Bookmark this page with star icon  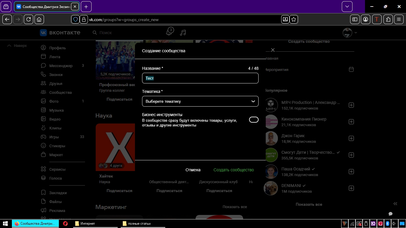pyautogui.click(x=294, y=19)
